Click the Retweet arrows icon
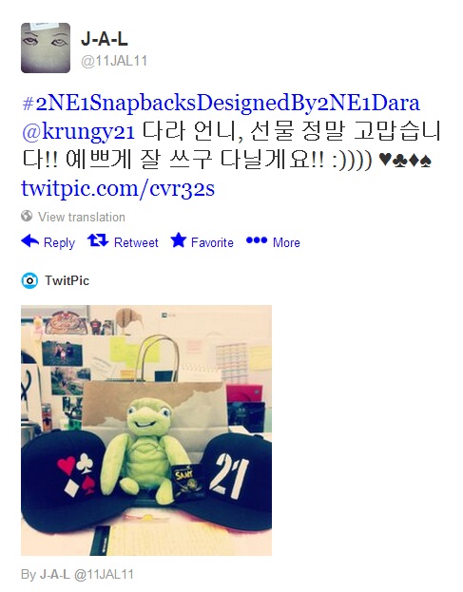This screenshot has width=463, height=592. coord(98,240)
